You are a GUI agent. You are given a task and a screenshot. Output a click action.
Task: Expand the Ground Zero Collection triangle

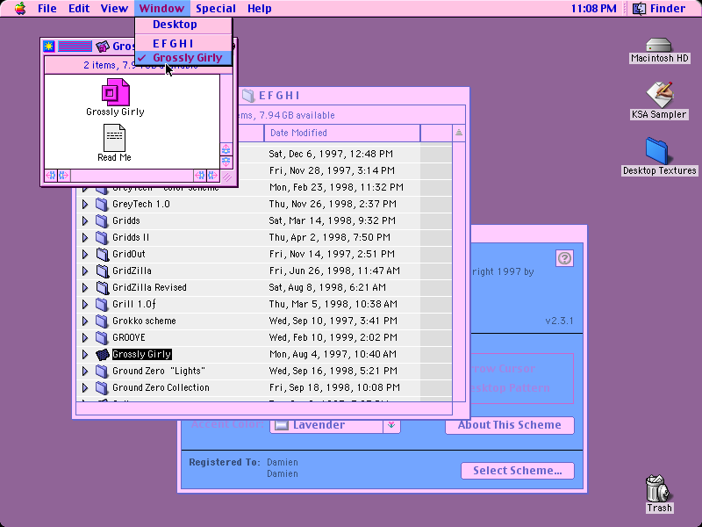(85, 388)
